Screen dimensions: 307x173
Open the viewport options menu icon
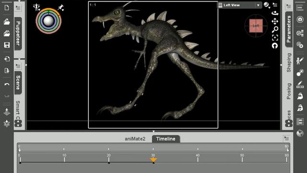tap(275, 5)
